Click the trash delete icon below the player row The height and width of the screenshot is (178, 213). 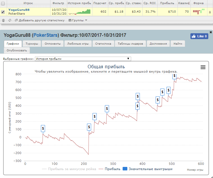(3, 20)
